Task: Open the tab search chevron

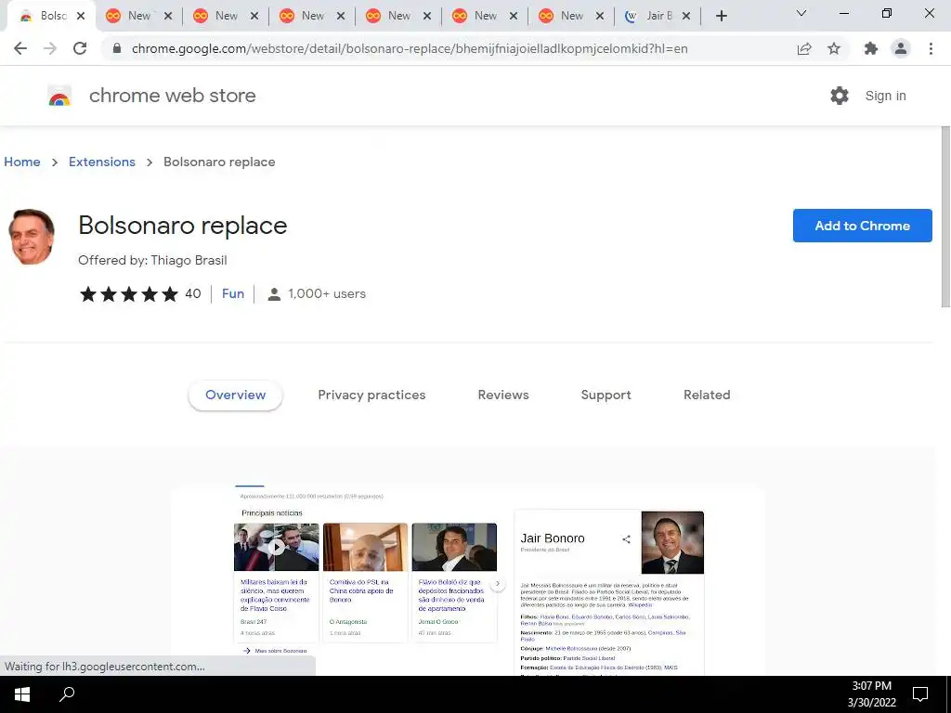Action: click(x=801, y=13)
